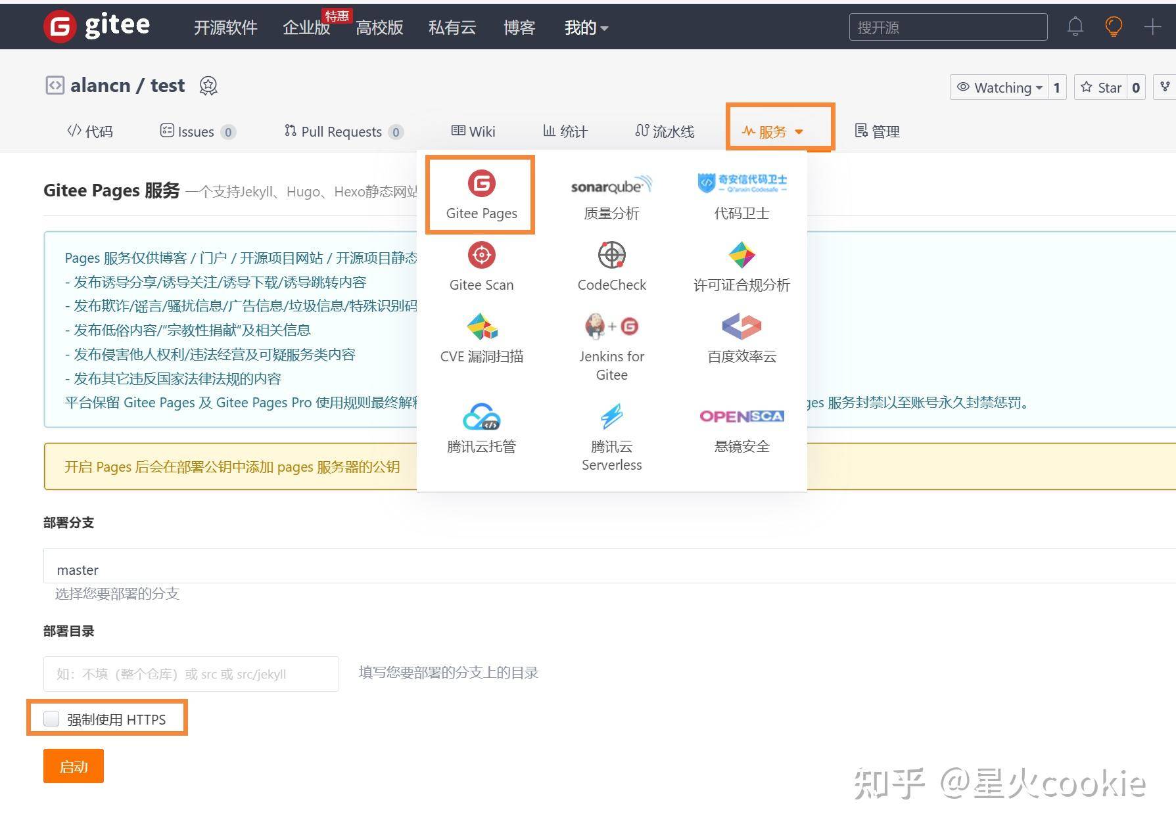This screenshot has height=831, width=1176.
Task: Click the plus create-new icon
Action: [1152, 27]
